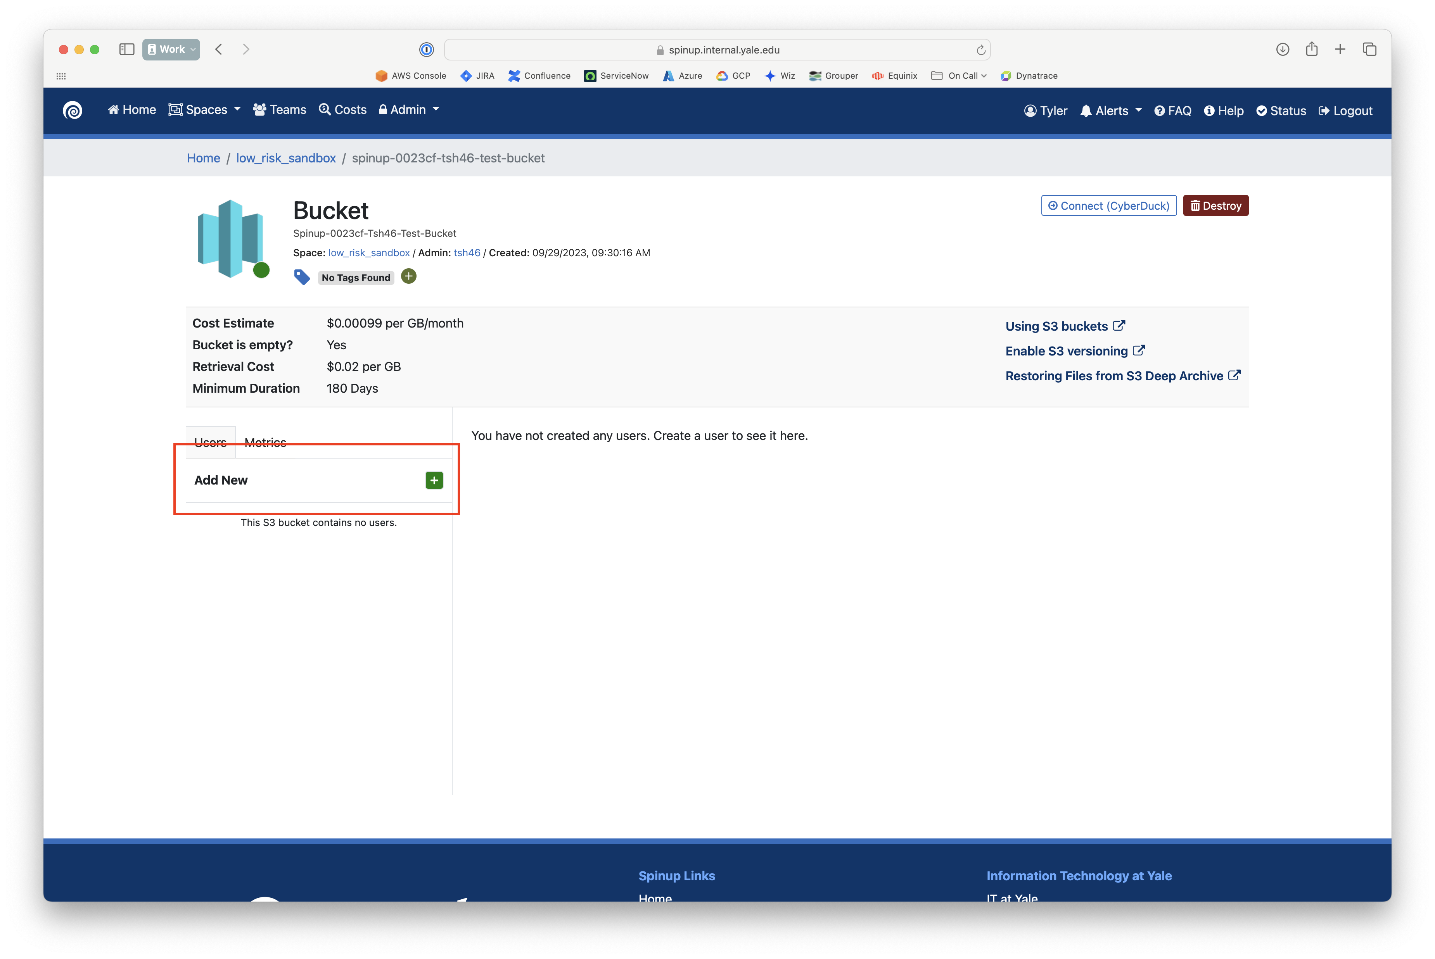Open the 1Password extension icon

(x=427, y=50)
